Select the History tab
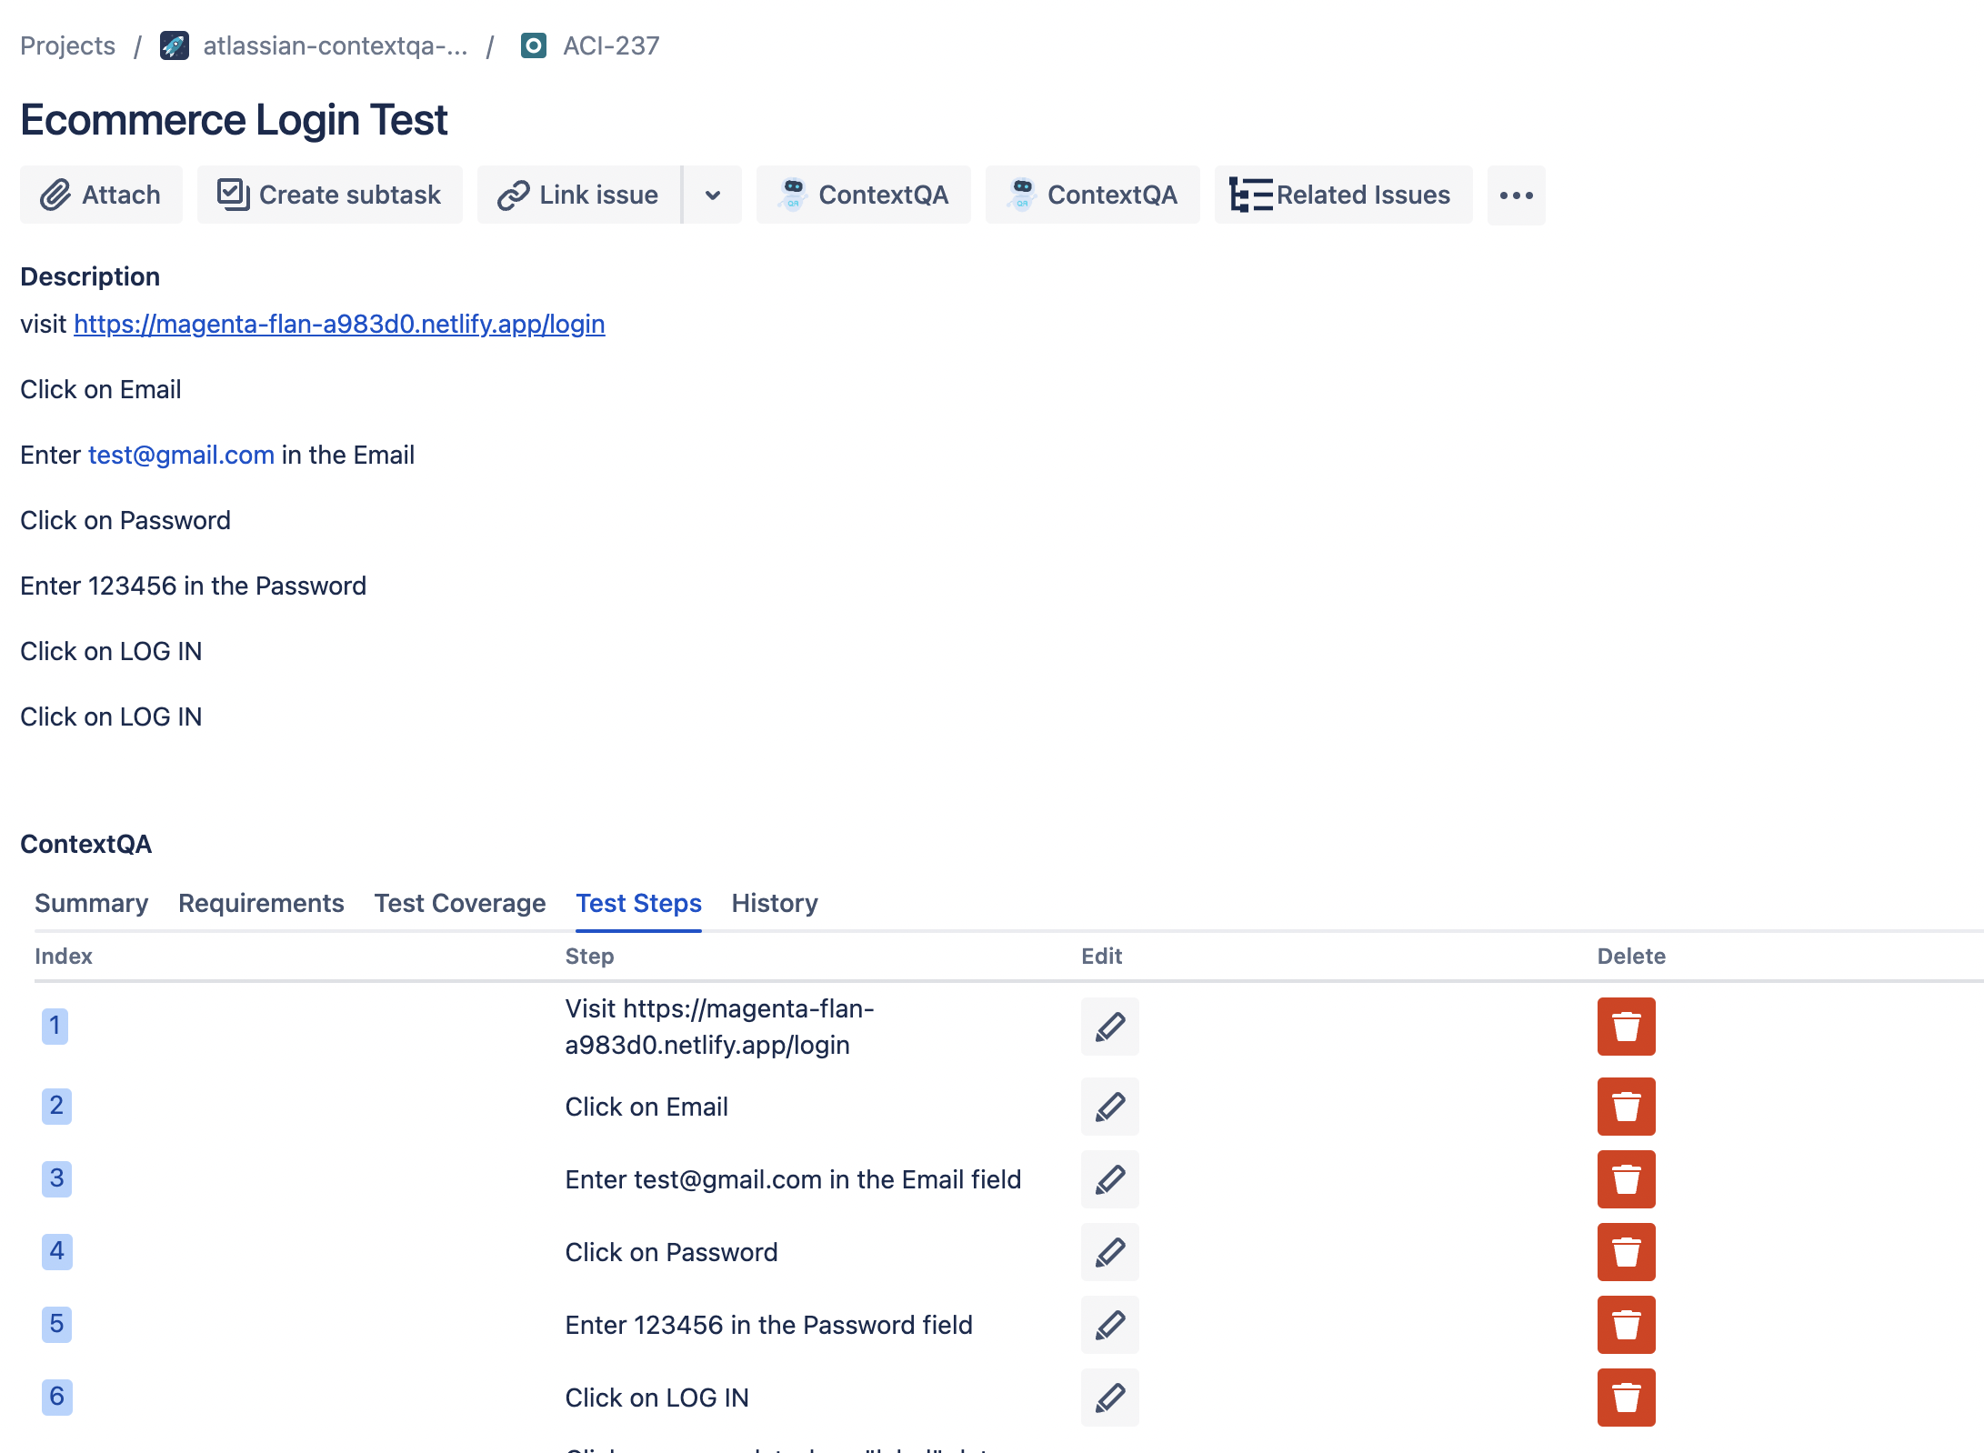 pyautogui.click(x=774, y=903)
